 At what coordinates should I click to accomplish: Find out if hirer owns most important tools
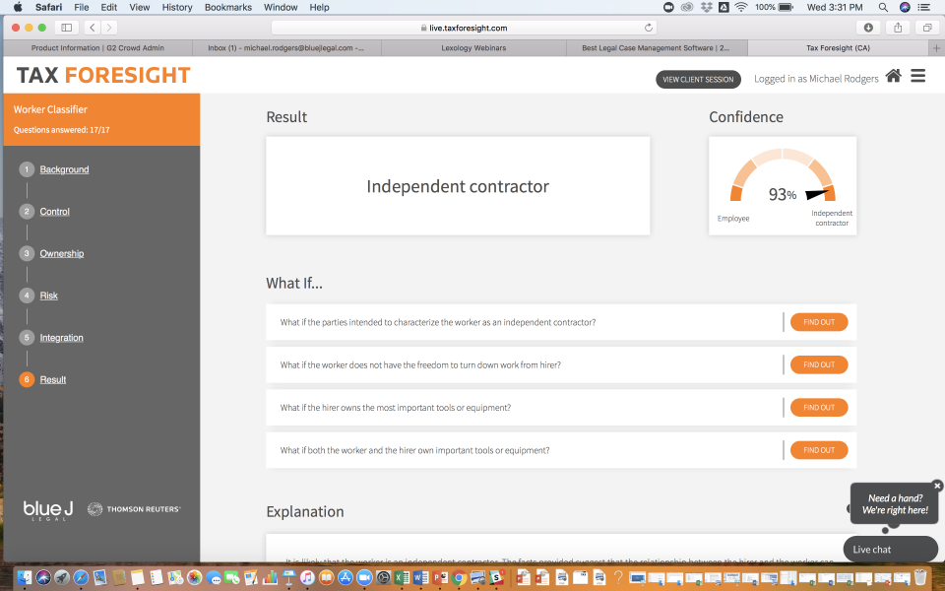pyautogui.click(x=818, y=408)
